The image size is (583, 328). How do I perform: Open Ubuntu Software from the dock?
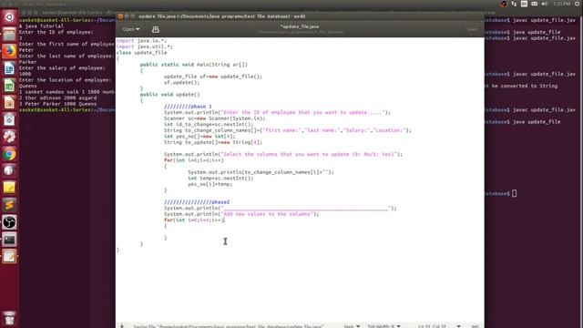tap(9, 119)
